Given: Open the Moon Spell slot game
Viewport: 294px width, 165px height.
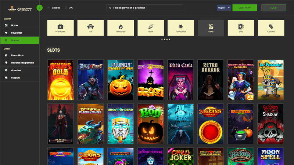Looking at the screenshot, I should click(x=270, y=157).
